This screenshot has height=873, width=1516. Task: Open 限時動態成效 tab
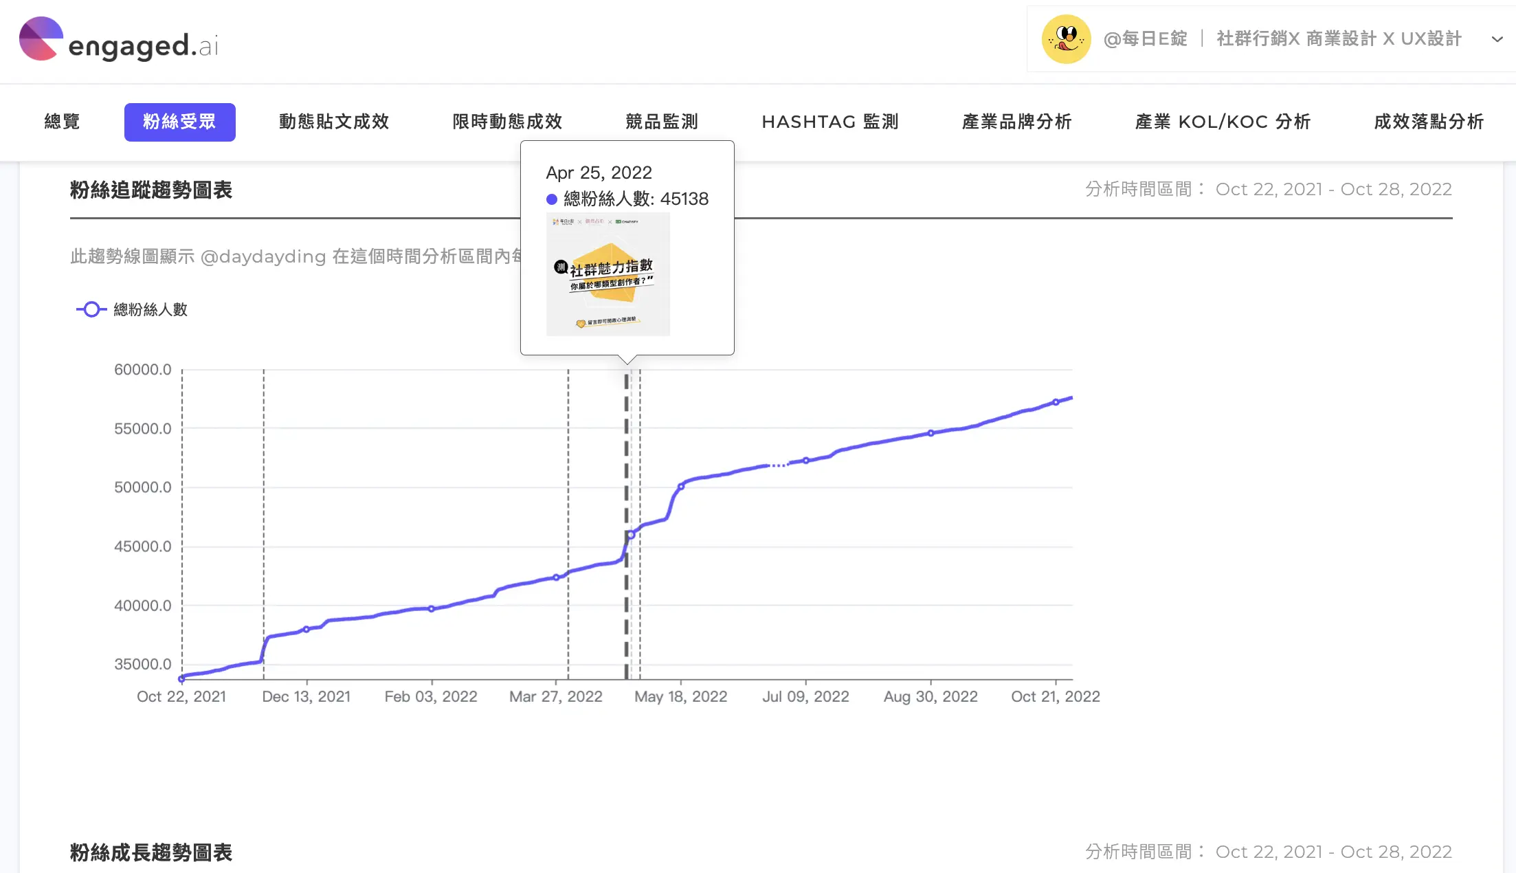point(507,122)
